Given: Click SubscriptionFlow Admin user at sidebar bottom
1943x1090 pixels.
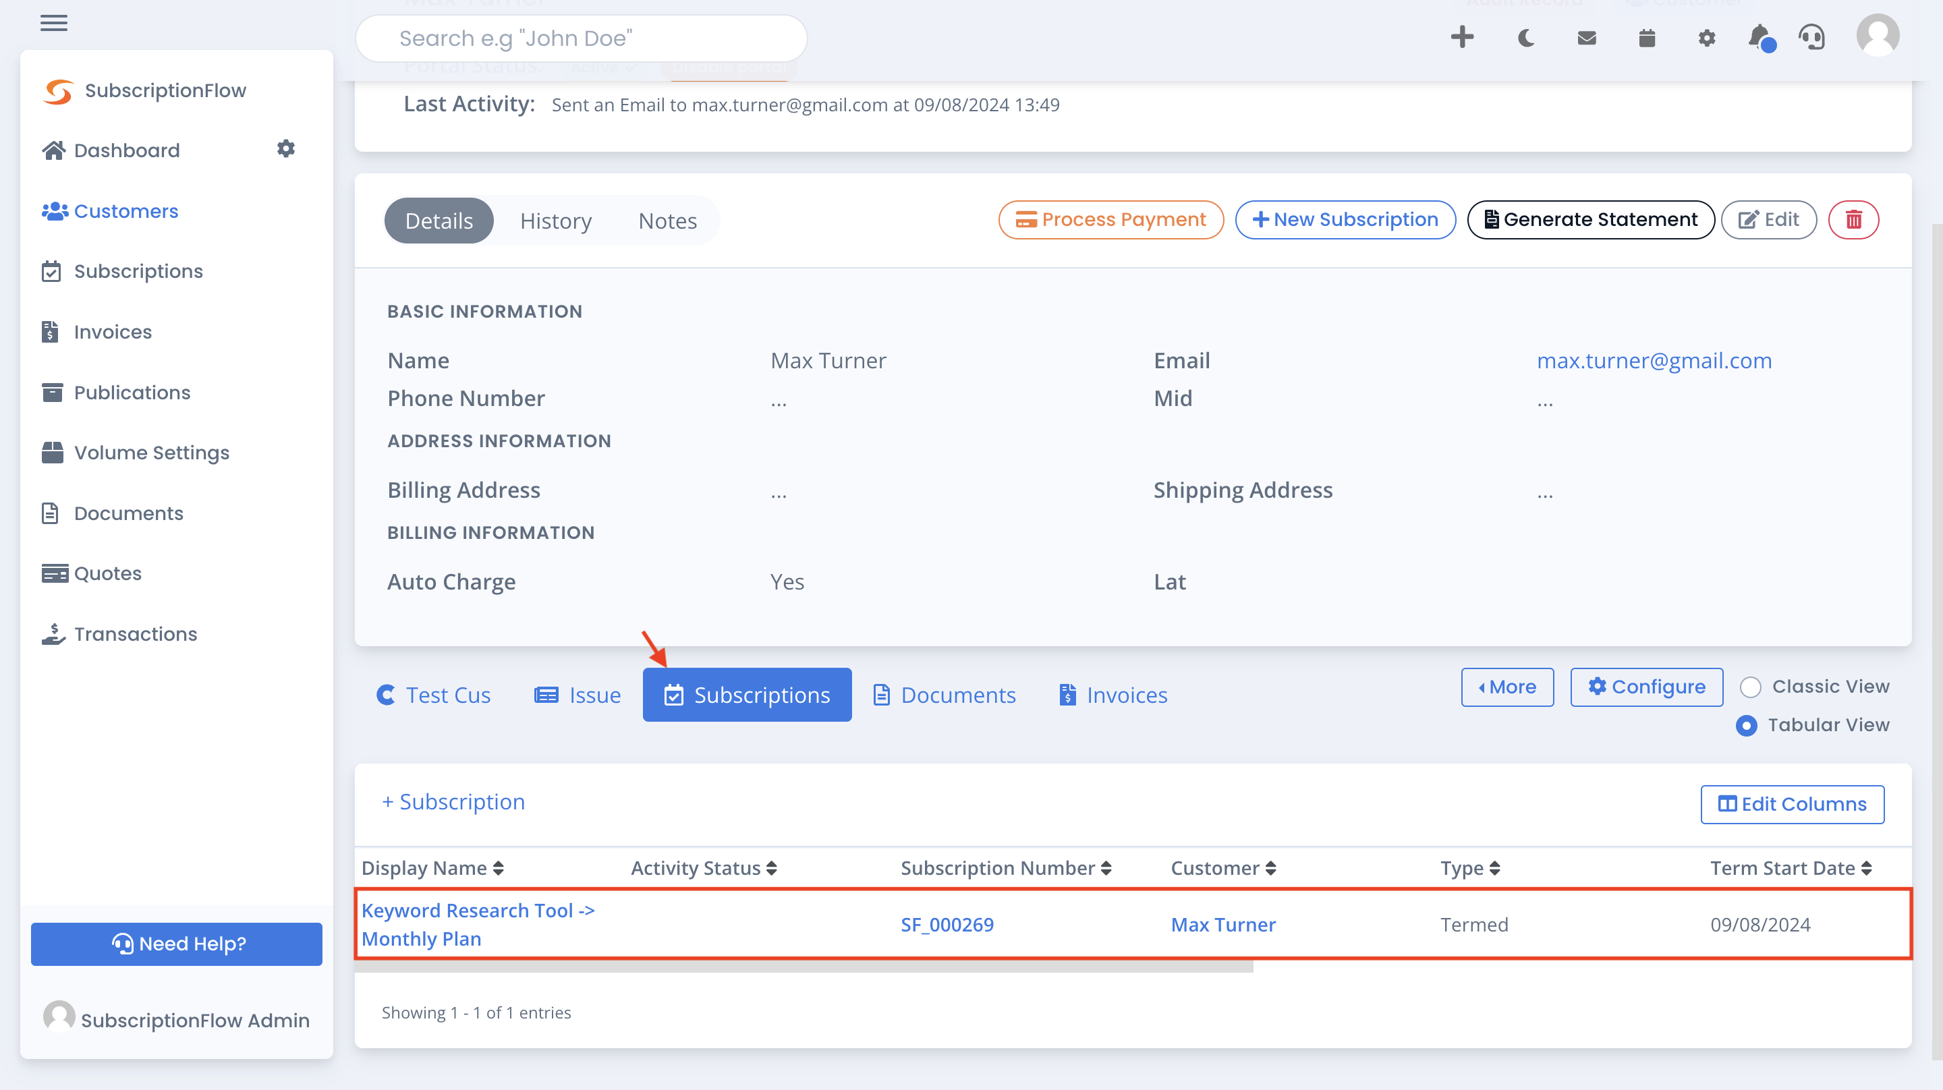Looking at the screenshot, I should point(177,1019).
